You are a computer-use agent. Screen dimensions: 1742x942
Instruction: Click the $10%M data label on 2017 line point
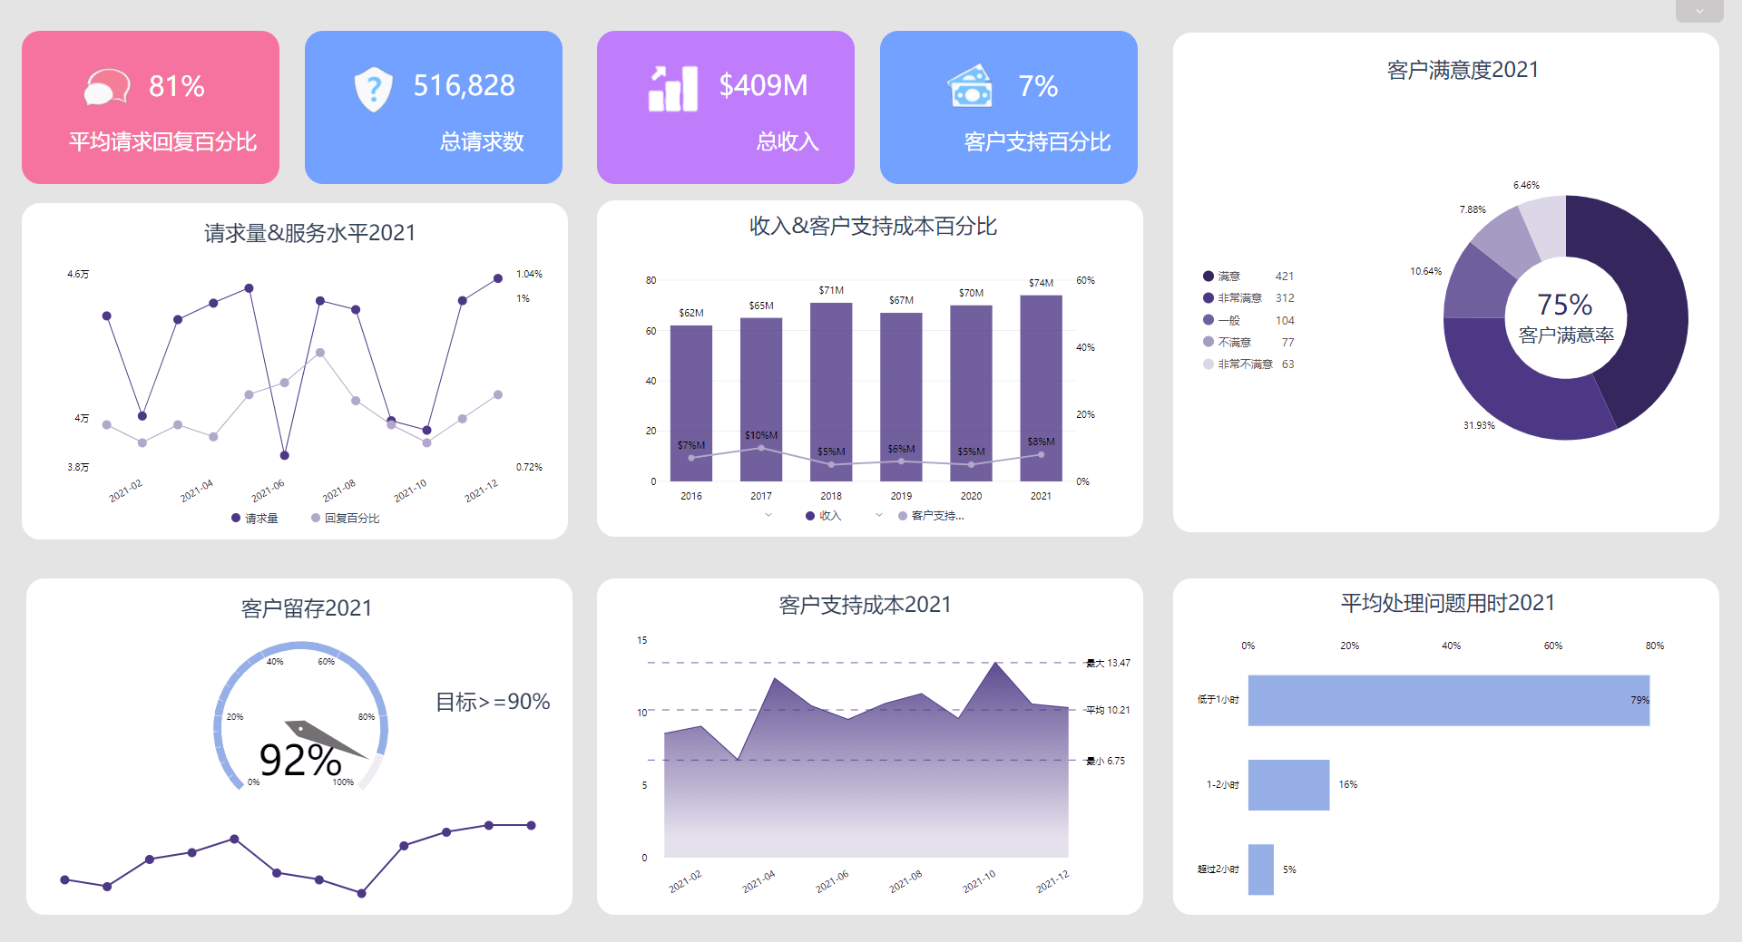point(761,436)
